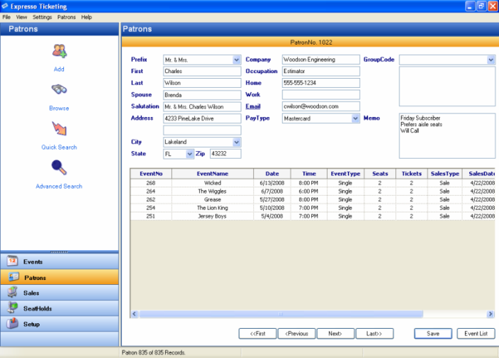
Task: Jump to the Last record
Action: 374,334
